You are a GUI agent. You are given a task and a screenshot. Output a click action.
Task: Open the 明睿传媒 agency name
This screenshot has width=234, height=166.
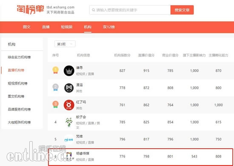83,154
